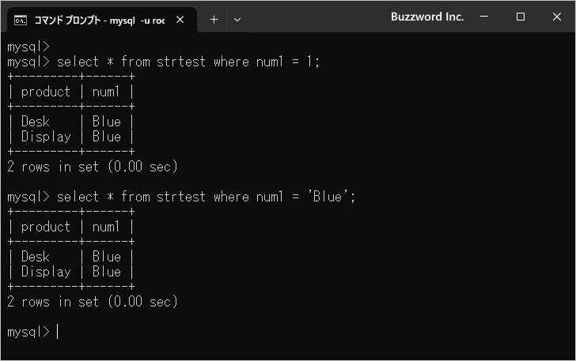This screenshot has height=361, width=576.
Task: Click the num1 header in second table
Action: 106,227
